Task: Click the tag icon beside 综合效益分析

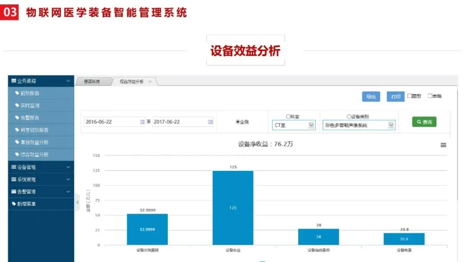Action: [17, 155]
